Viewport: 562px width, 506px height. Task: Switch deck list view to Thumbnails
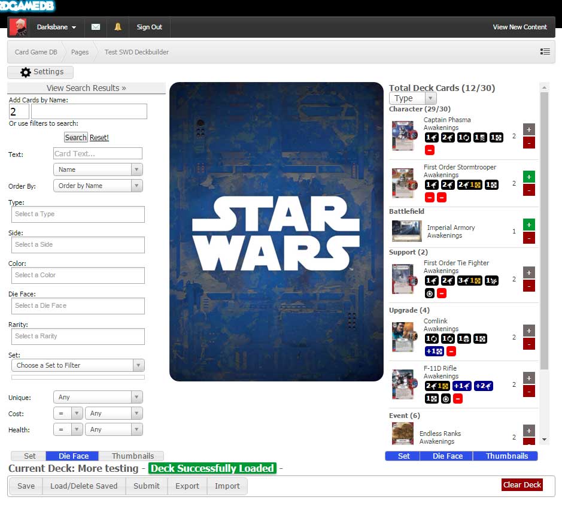pyautogui.click(x=506, y=456)
